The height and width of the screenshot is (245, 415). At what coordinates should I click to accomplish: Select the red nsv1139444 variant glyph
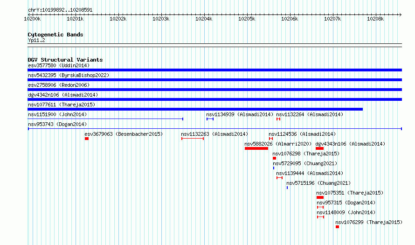[279, 178]
